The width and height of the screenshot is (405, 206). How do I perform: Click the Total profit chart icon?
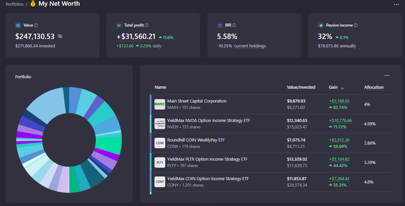click(119, 25)
